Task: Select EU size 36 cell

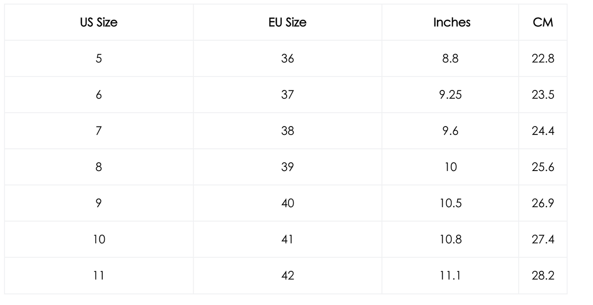Action: pos(287,59)
